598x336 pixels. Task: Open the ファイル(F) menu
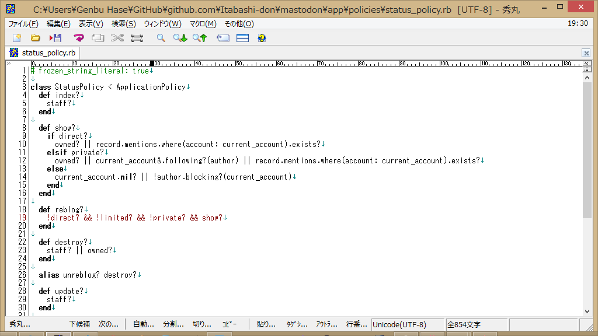tap(23, 24)
